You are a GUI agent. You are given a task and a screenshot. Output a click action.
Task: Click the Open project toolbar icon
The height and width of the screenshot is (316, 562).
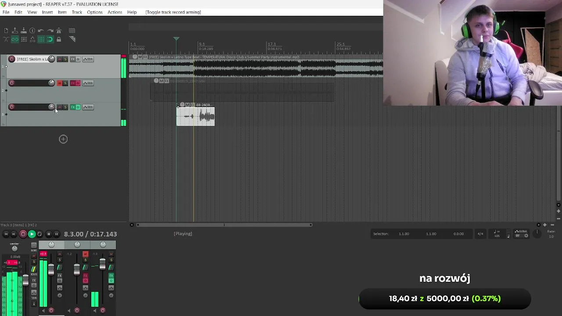15,30
